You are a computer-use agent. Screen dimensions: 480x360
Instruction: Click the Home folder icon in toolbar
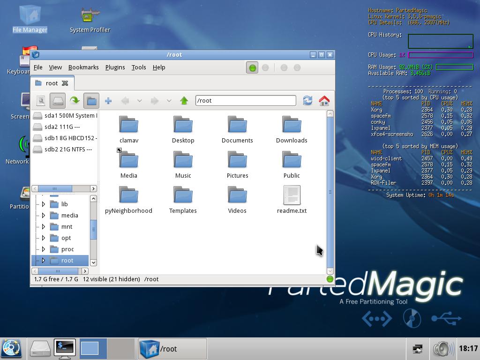324,101
